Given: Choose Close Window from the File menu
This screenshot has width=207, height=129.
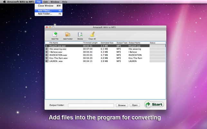Looking at the screenshot, I should click(x=48, y=6).
